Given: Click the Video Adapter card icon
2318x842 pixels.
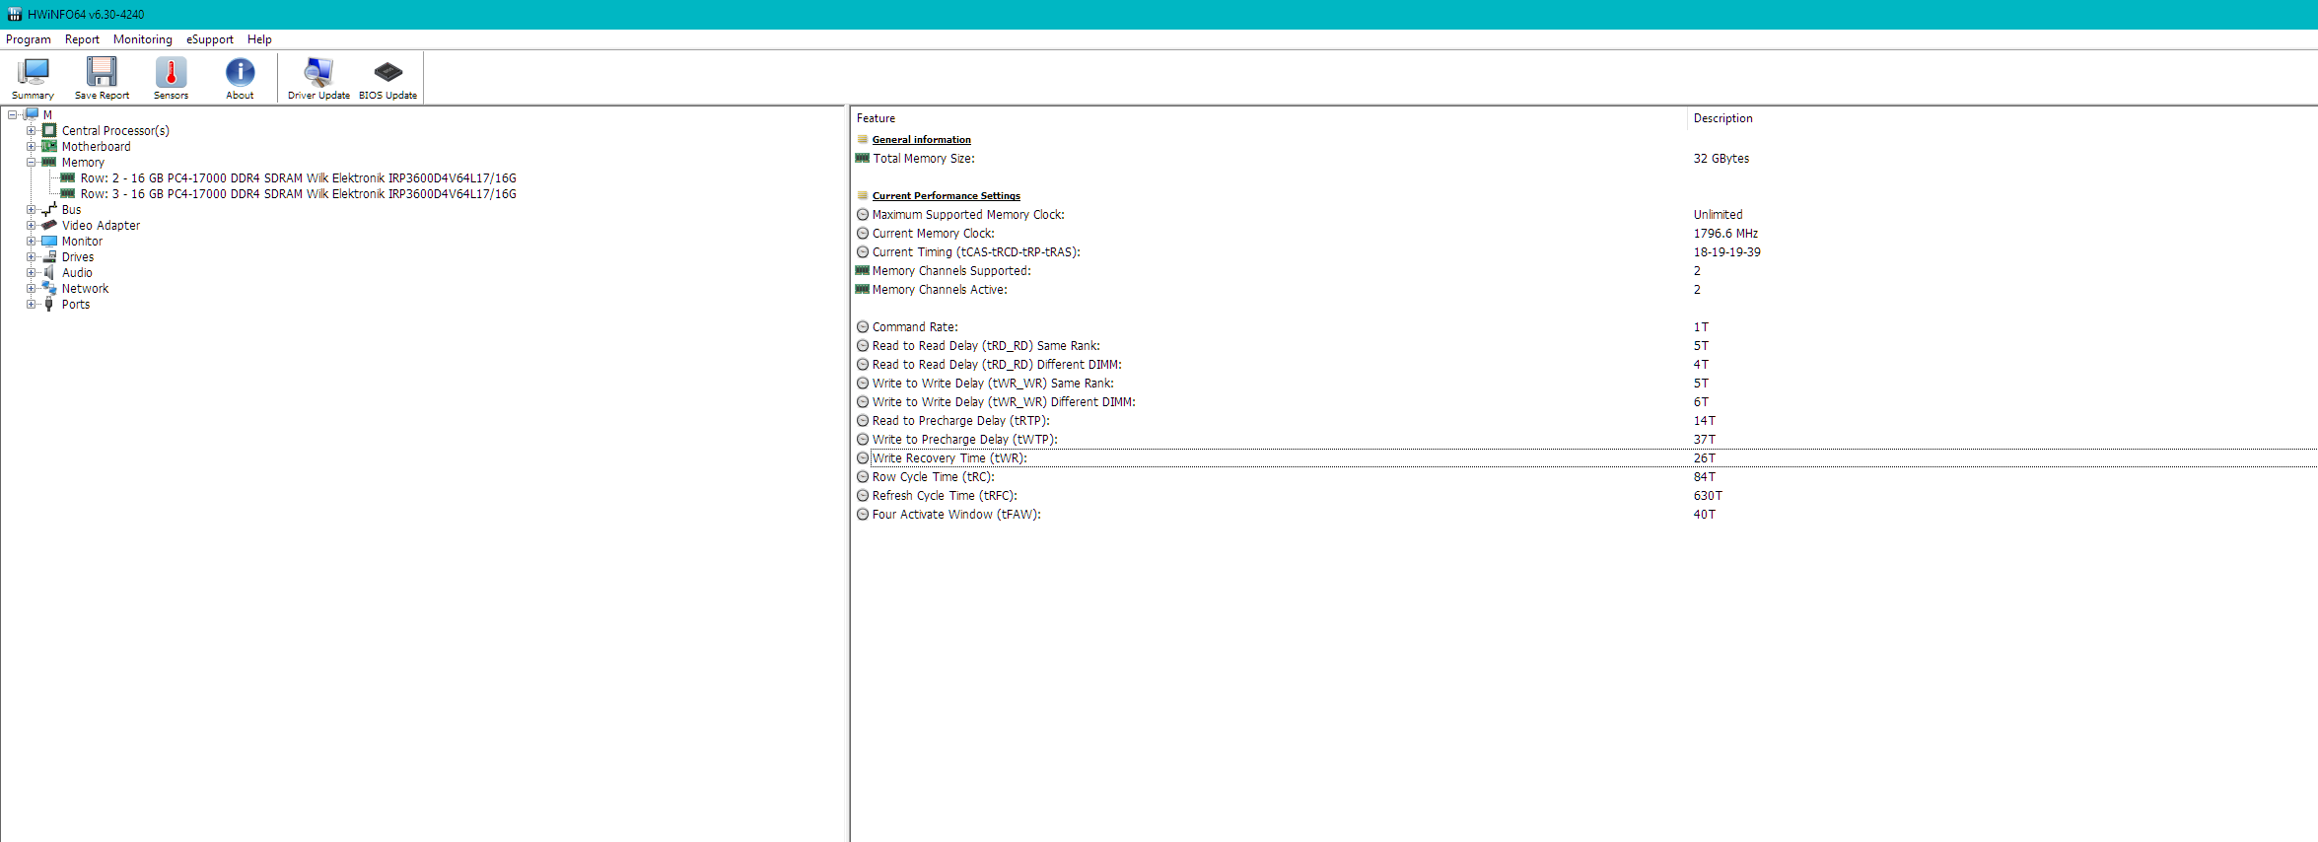Looking at the screenshot, I should click(49, 225).
